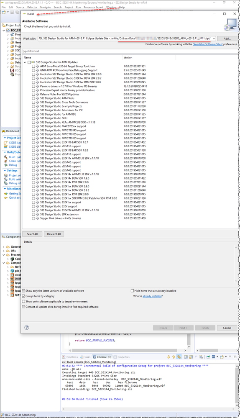Click the feature icon beside Segger Jlink drivers
The image size is (240, 418).
click(x=38, y=218)
